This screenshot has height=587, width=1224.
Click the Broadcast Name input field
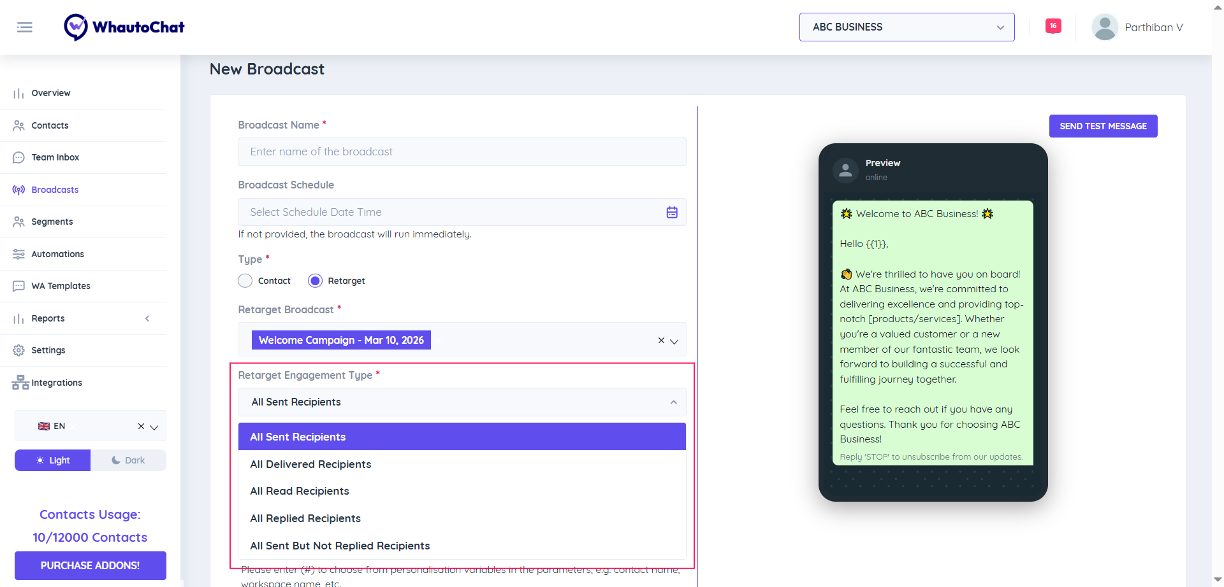pos(462,152)
